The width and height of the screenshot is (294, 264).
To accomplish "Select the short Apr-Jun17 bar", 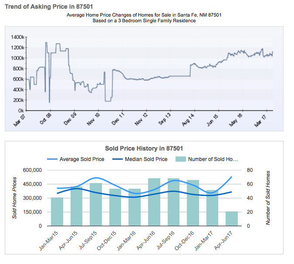I will click(x=232, y=219).
